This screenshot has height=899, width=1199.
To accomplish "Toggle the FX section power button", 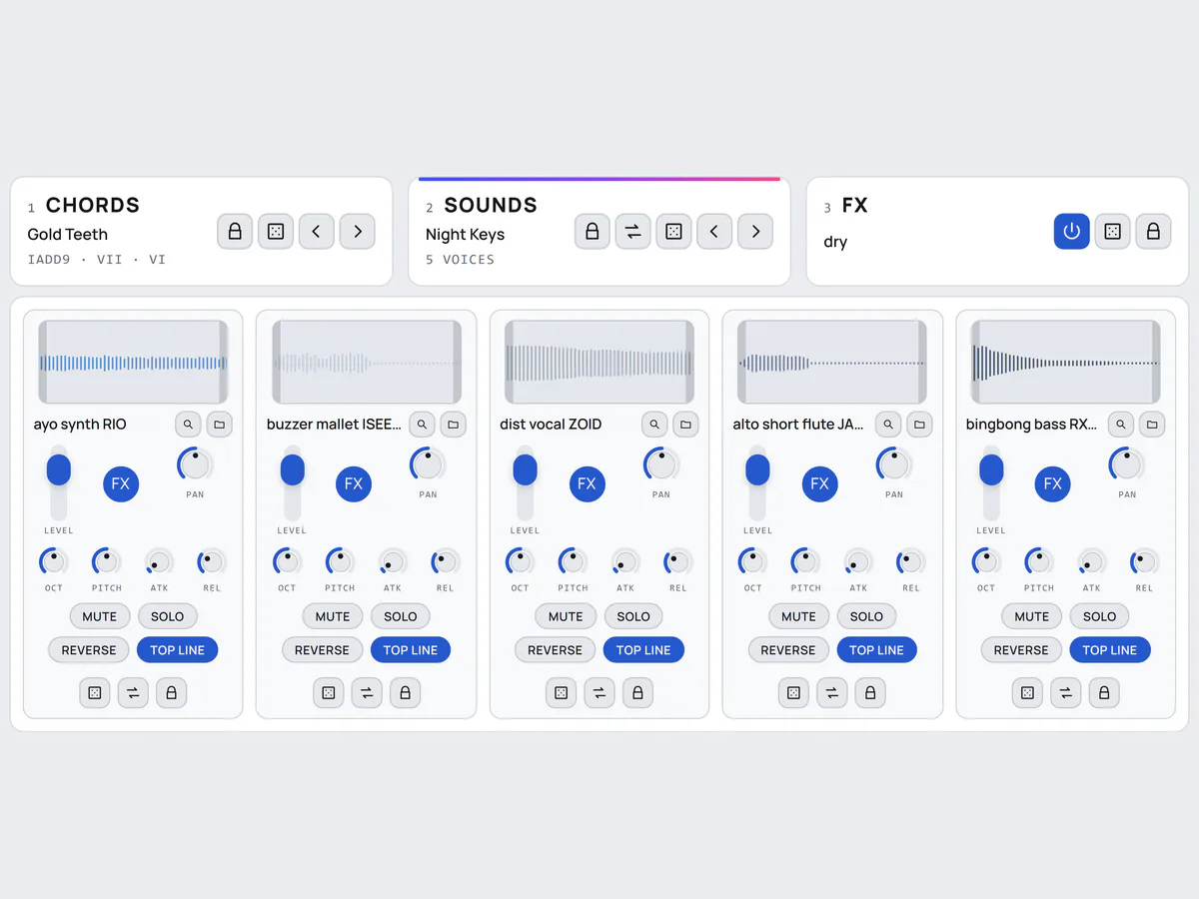I will click(1072, 232).
